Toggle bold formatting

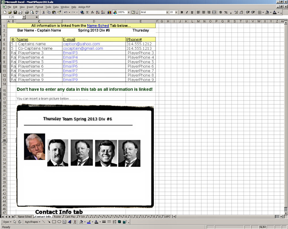pos(182,12)
